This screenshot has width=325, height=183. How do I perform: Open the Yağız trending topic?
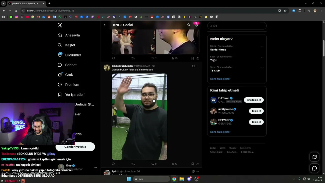click(213, 60)
